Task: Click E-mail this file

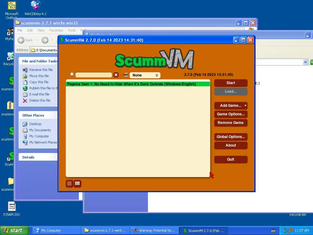Action: coord(39,94)
